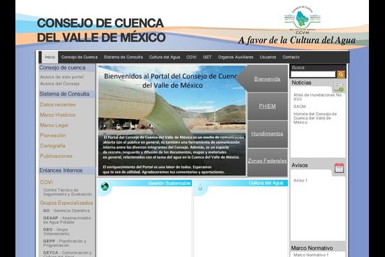This screenshot has height=257, width=385.
Task: Click the Cultura del Agua panel heading
Action: coord(266,183)
